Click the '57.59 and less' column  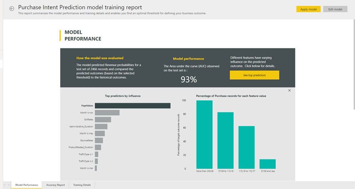[268, 163]
